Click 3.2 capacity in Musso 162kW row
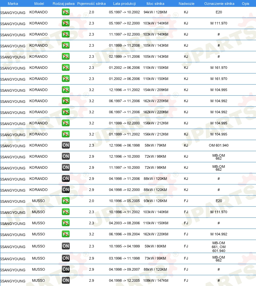Screen dimensions: 256x286 (91, 234)
